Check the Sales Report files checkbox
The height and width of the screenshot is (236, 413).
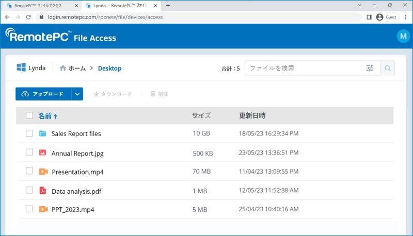click(29, 133)
